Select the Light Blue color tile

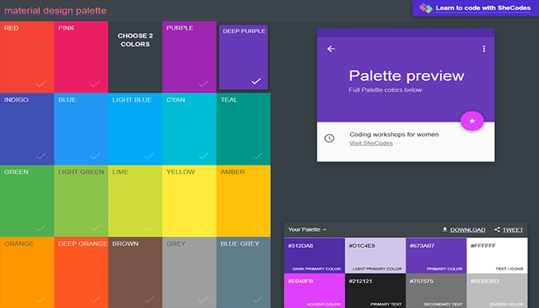135,129
